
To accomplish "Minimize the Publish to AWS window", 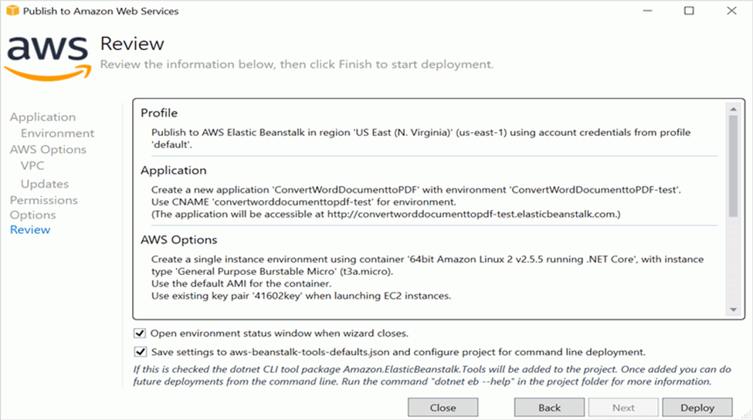I will pos(652,11).
